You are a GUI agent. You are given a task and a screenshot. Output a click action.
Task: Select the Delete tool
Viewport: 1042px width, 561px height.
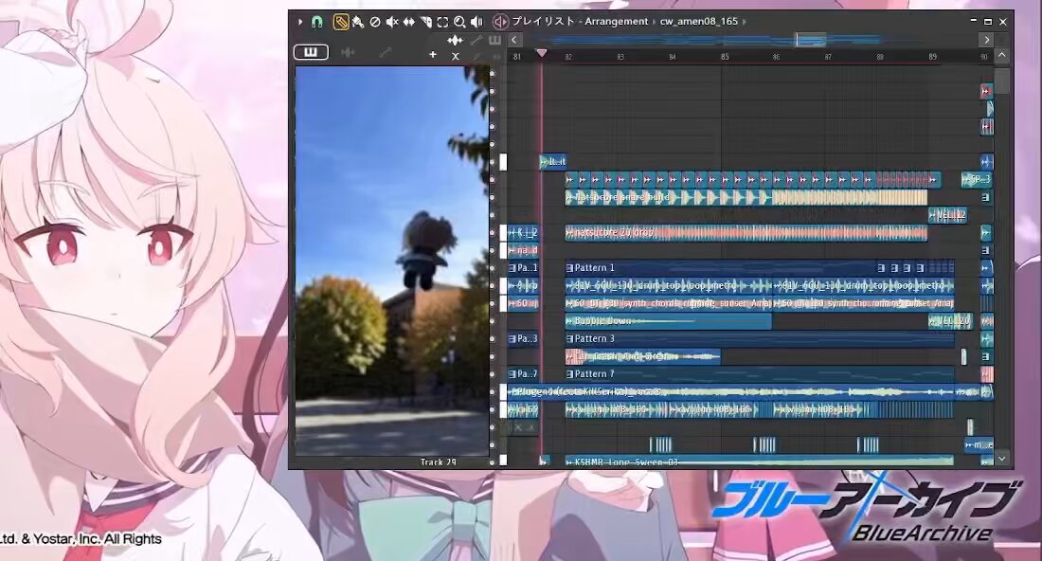[375, 22]
